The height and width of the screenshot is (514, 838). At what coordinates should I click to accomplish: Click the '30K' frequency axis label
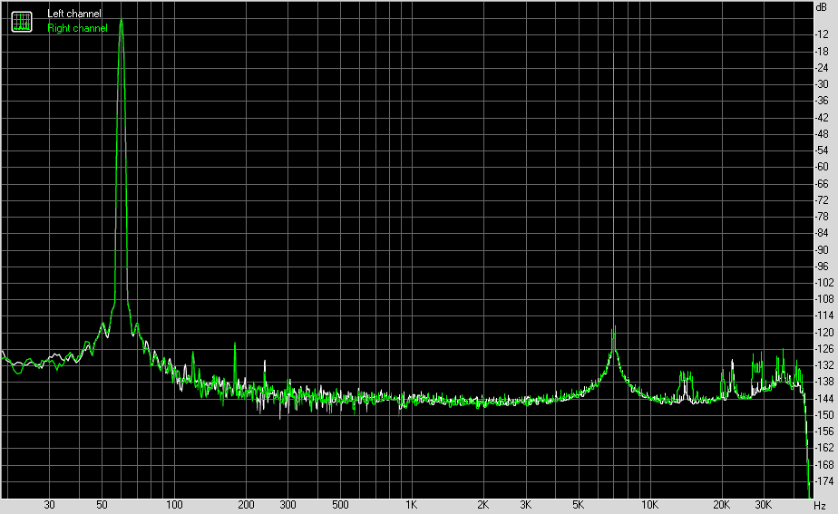point(764,505)
